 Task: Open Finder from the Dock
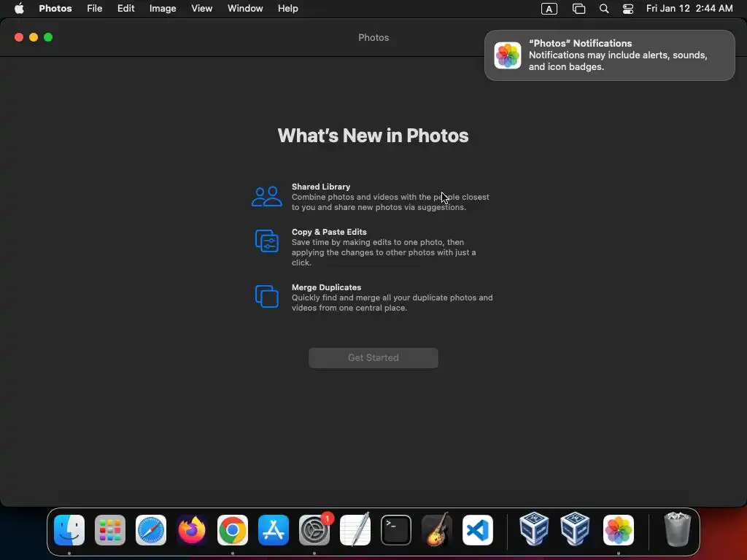[69, 530]
